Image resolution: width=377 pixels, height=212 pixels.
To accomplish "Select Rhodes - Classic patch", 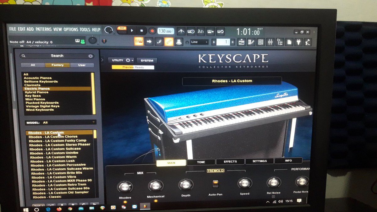I will pyautogui.click(x=47, y=197).
